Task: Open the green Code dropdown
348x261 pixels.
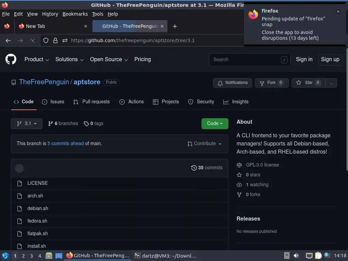Action: pos(215,124)
